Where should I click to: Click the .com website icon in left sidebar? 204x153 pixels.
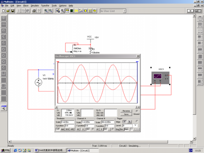click(4, 107)
